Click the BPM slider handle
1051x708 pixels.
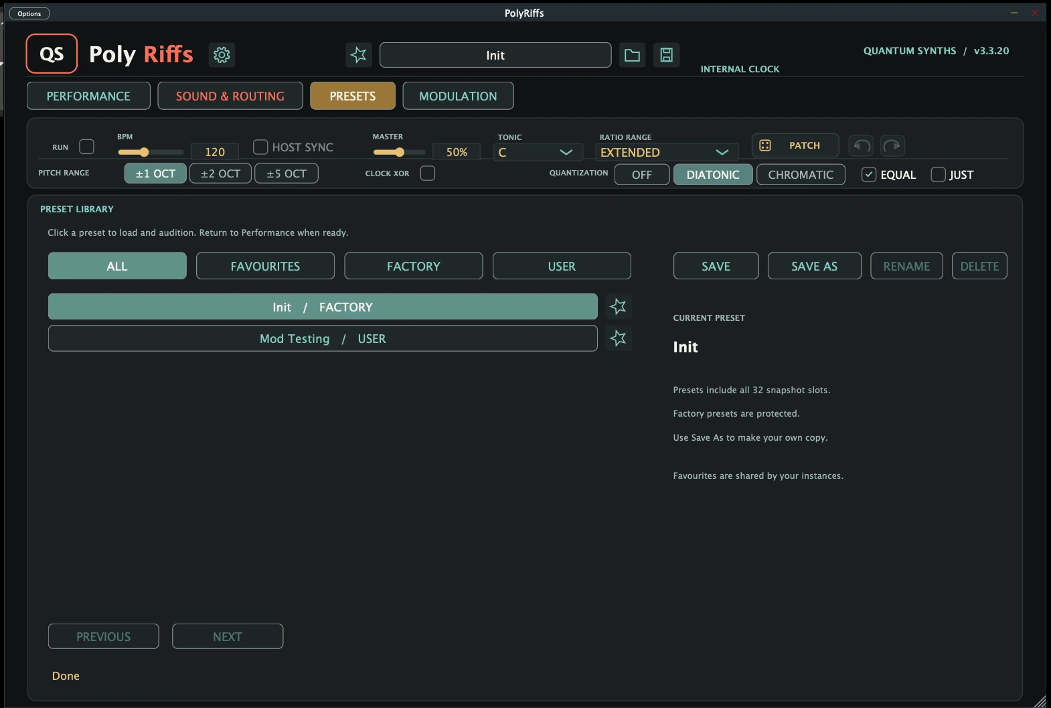[144, 152]
